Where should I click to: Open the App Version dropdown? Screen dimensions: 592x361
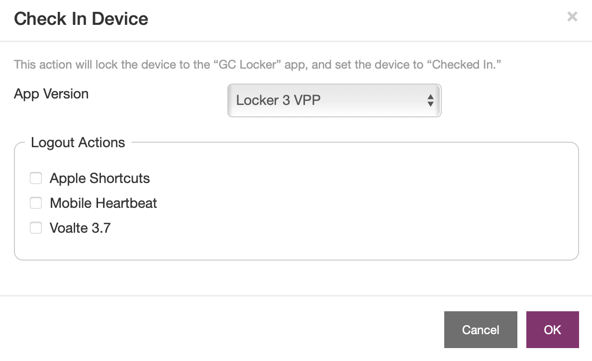334,100
